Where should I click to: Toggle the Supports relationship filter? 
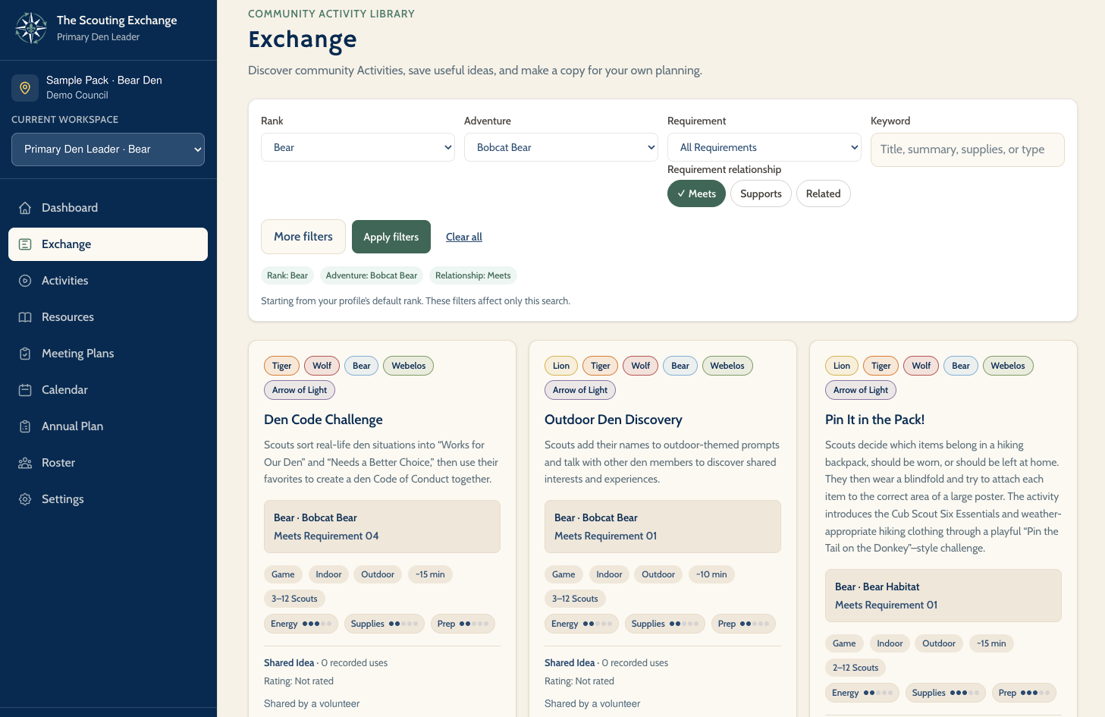pos(761,193)
